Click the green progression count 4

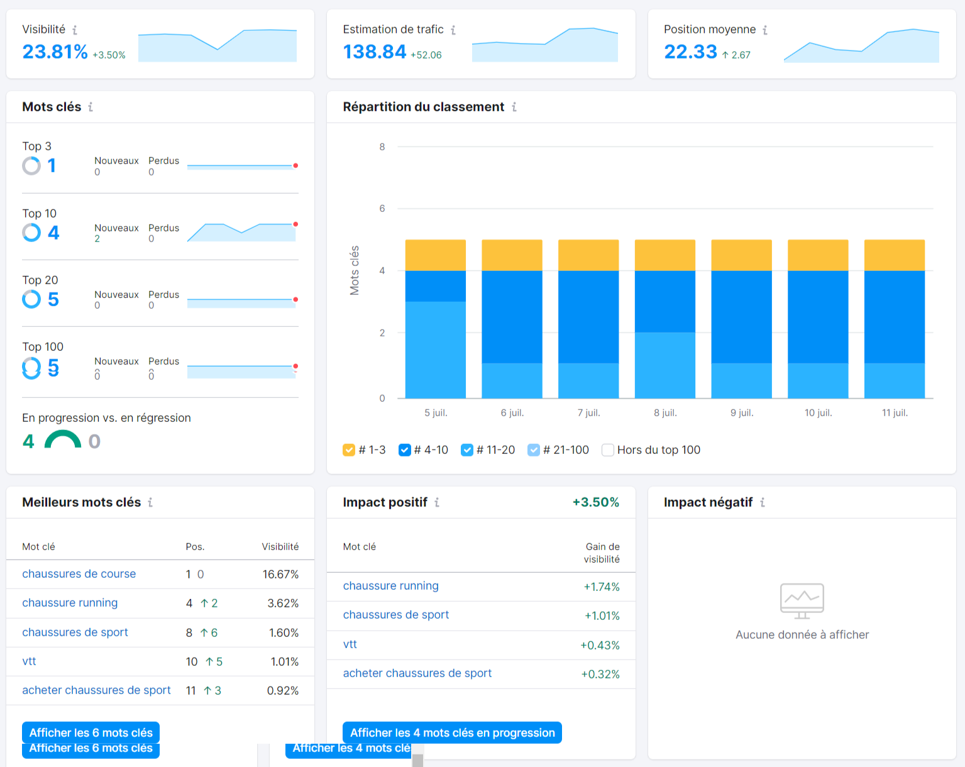pyautogui.click(x=28, y=441)
